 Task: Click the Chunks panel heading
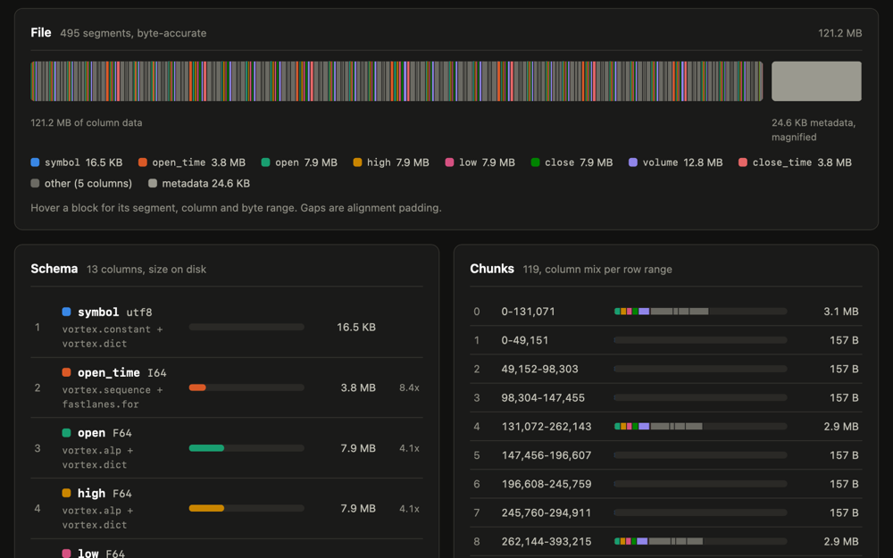click(492, 269)
